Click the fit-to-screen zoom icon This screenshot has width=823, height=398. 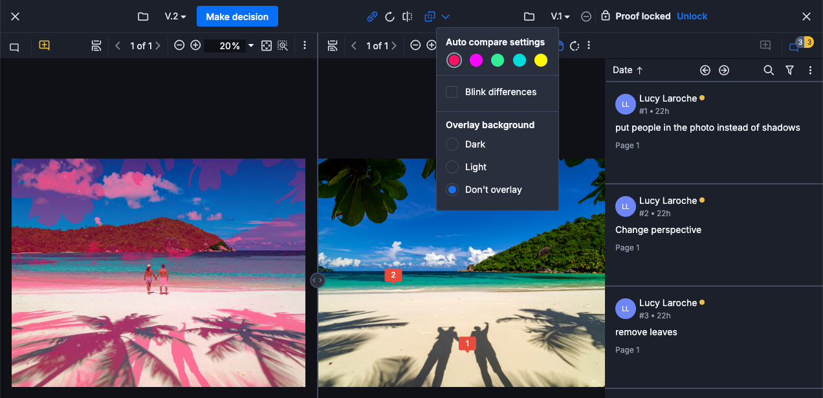[x=267, y=45]
